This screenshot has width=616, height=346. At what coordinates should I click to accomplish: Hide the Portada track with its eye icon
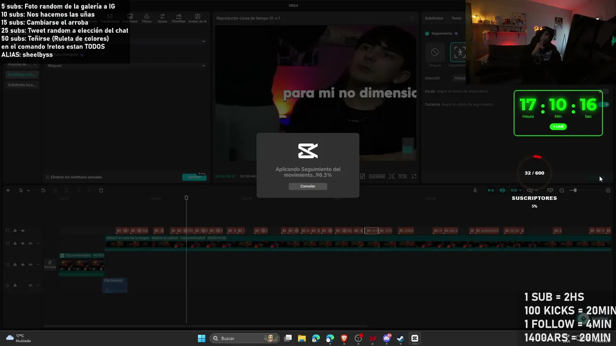click(x=23, y=264)
